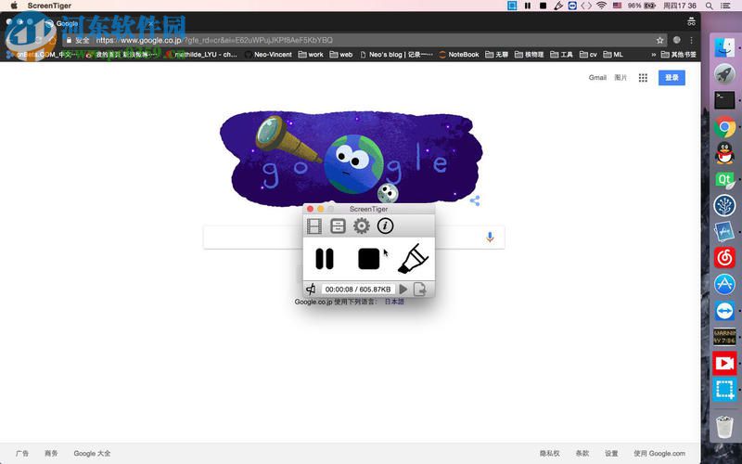This screenshot has width=742, height=464.
Task: Open Chrome three-dot menu
Action: point(691,40)
